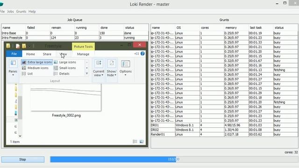299x168 pixels.
Task: Click the 'cores' column header in Grunts
Action: coord(205,28)
